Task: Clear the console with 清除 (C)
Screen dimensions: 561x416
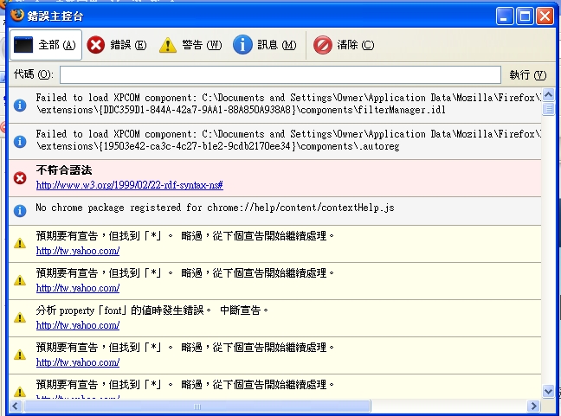Action: pyautogui.click(x=344, y=45)
